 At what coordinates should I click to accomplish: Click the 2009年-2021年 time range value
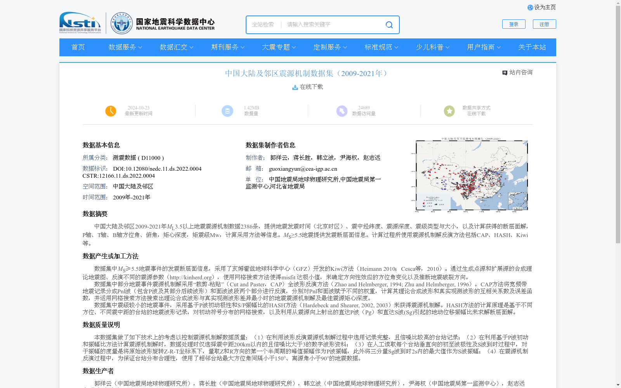coord(132,197)
